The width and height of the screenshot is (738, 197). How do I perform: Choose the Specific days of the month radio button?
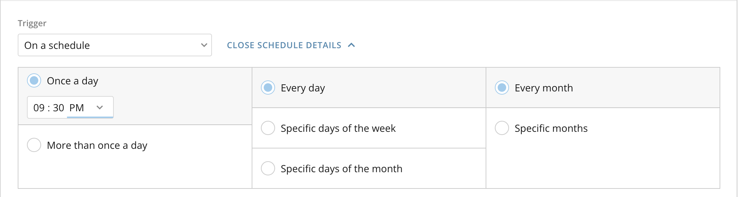point(268,168)
